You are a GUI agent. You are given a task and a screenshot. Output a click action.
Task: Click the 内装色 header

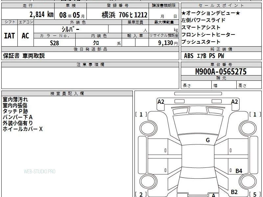coord(99,36)
